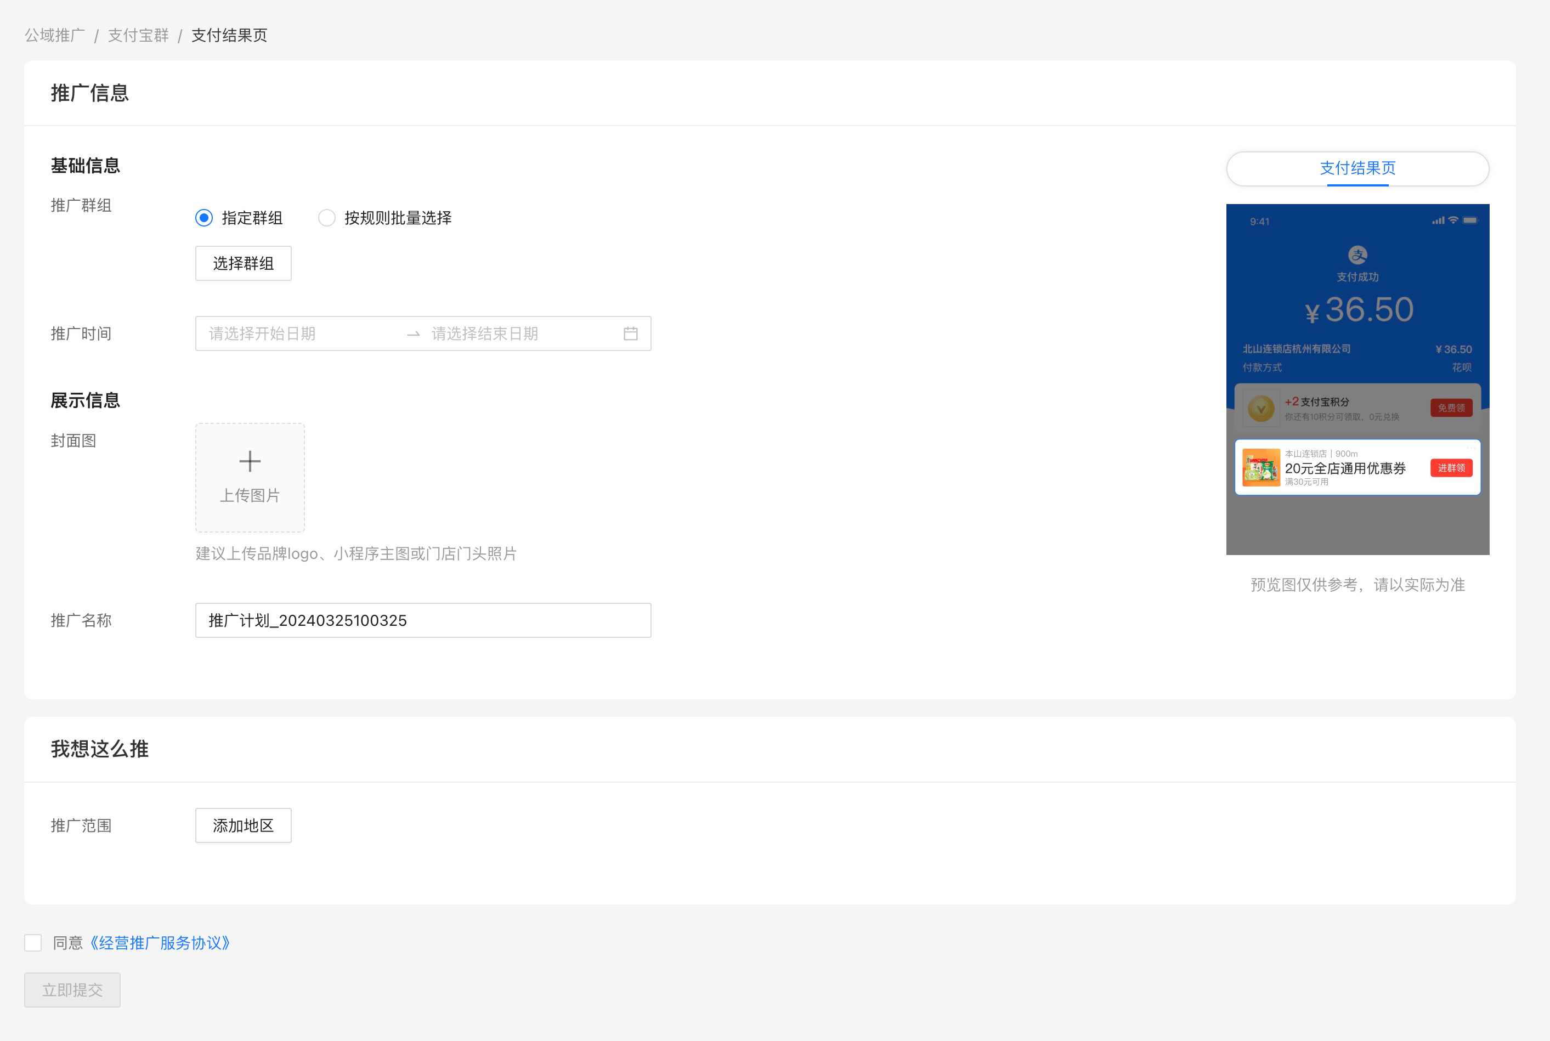This screenshot has height=1041, width=1550.
Task: Open the start date picker field
Action: point(299,333)
